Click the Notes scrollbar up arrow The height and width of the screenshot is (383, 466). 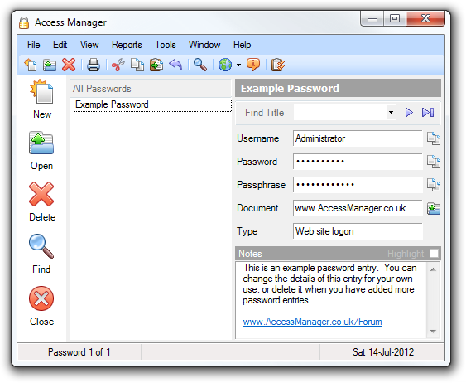click(x=434, y=269)
